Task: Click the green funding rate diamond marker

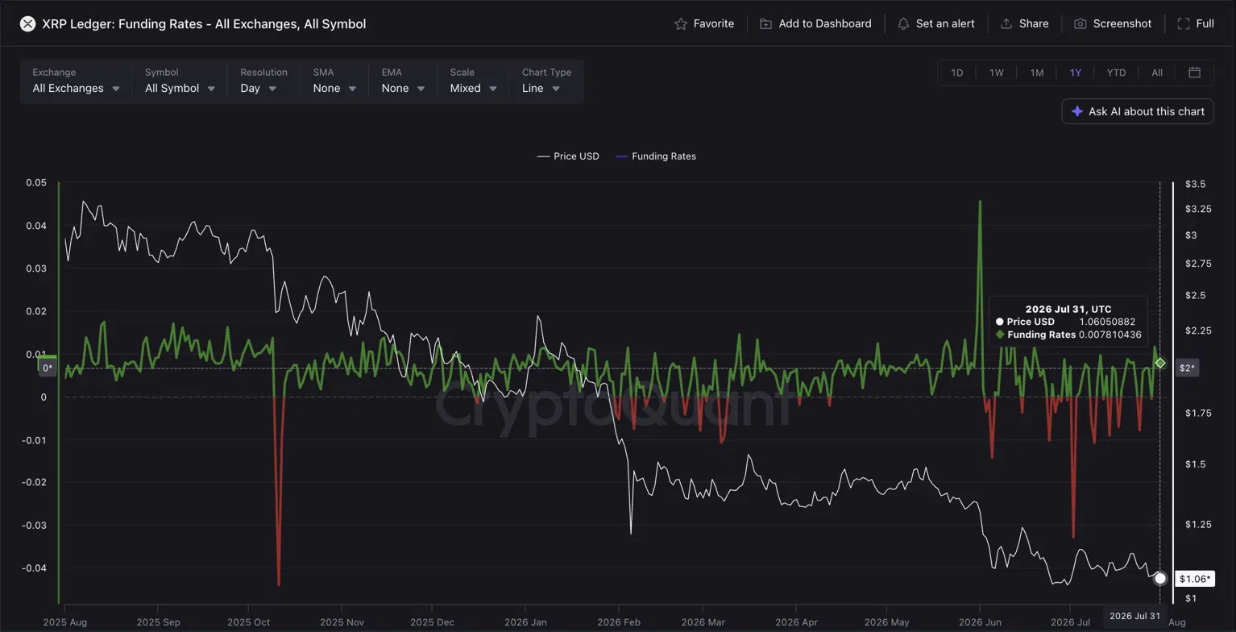Action: [x=1160, y=364]
